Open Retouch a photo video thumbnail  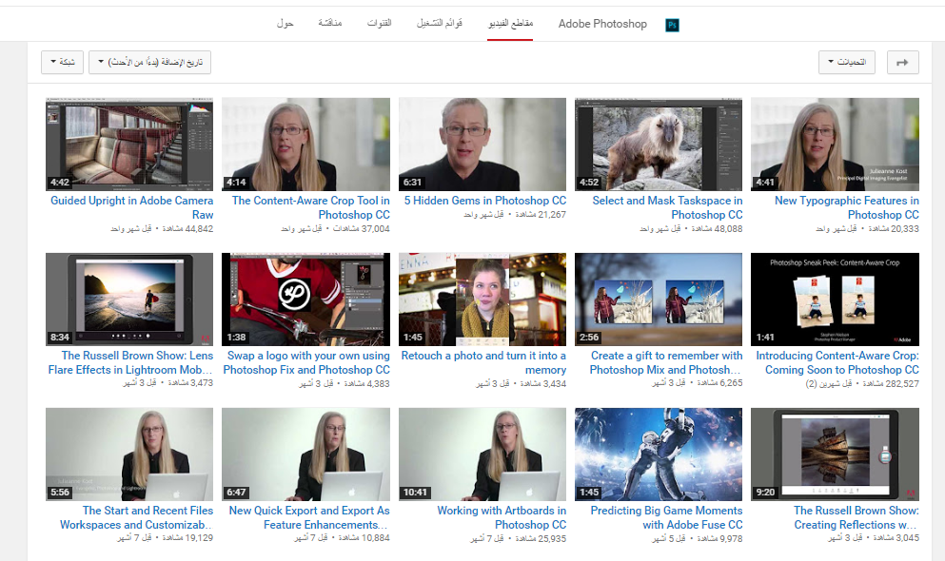tap(482, 300)
